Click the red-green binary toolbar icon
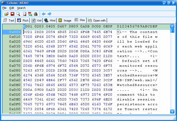This screenshot has height=121, width=177. click(30, 14)
